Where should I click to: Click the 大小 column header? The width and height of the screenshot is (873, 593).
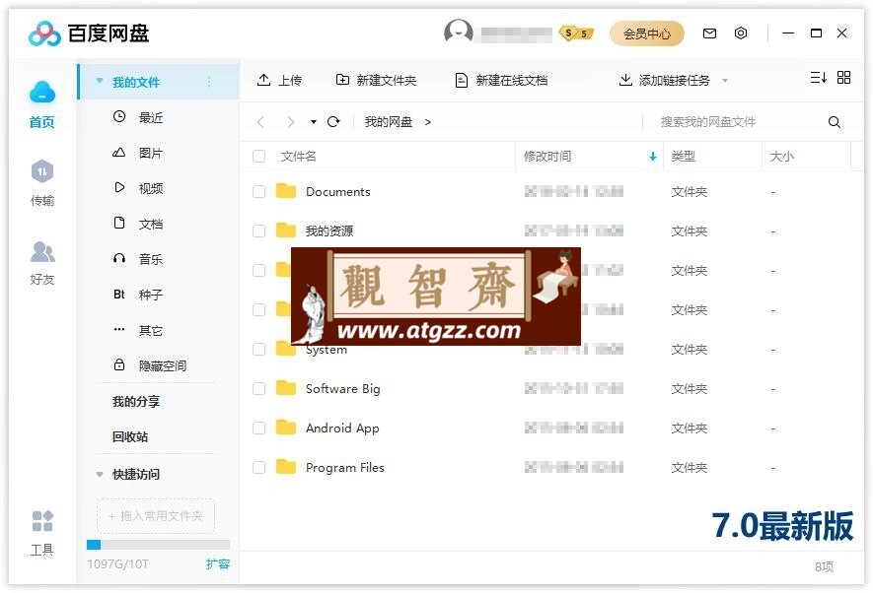click(x=781, y=157)
